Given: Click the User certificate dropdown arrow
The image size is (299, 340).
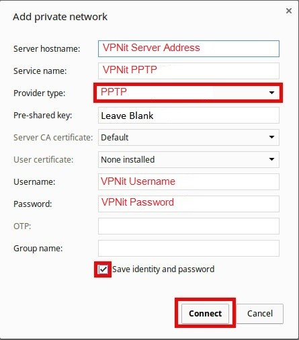Looking at the screenshot, I should (271, 159).
